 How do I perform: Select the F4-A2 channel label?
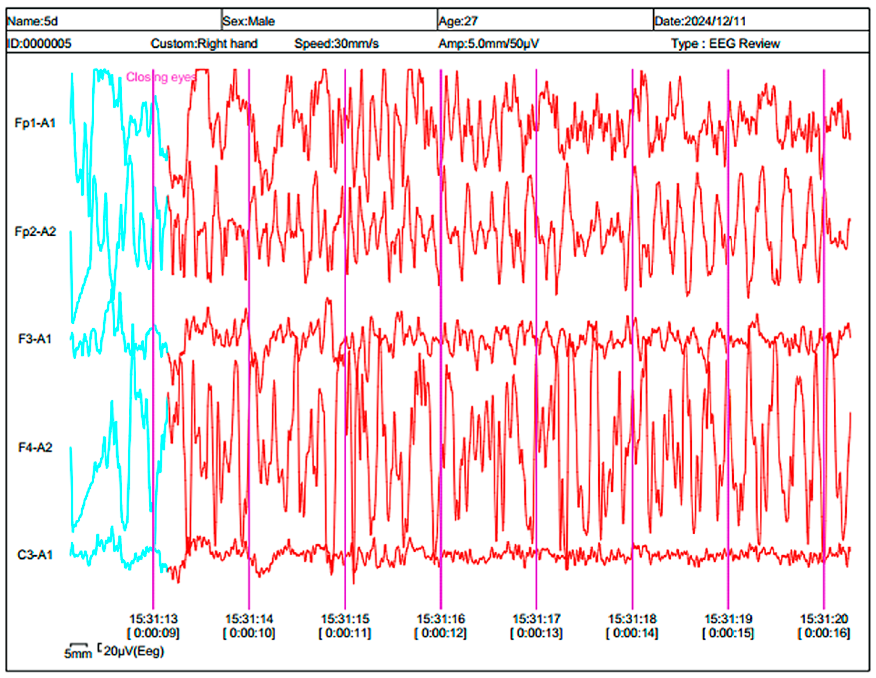35,447
